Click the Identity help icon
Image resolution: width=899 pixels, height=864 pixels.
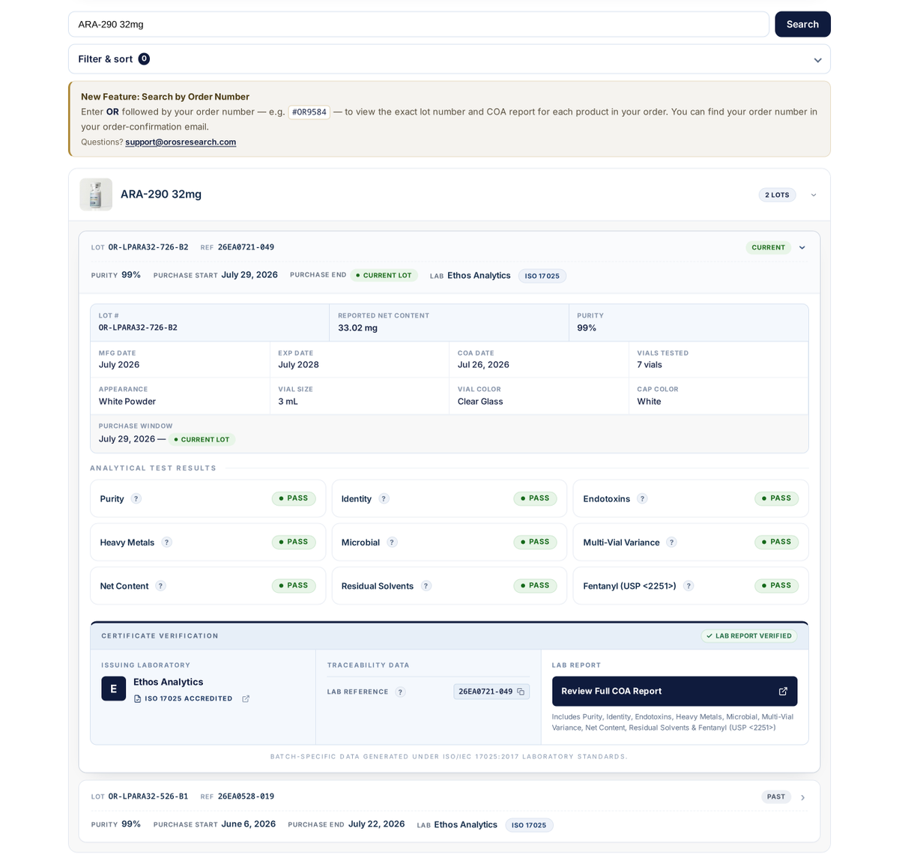coord(384,499)
